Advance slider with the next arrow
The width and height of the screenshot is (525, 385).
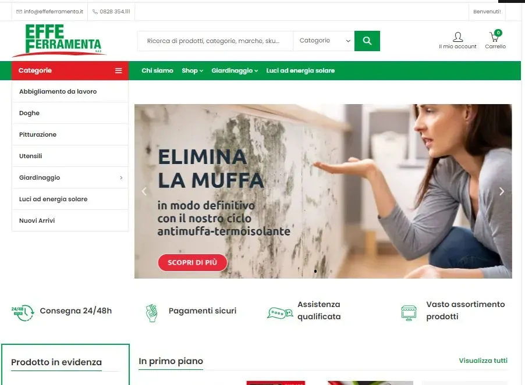(x=502, y=191)
